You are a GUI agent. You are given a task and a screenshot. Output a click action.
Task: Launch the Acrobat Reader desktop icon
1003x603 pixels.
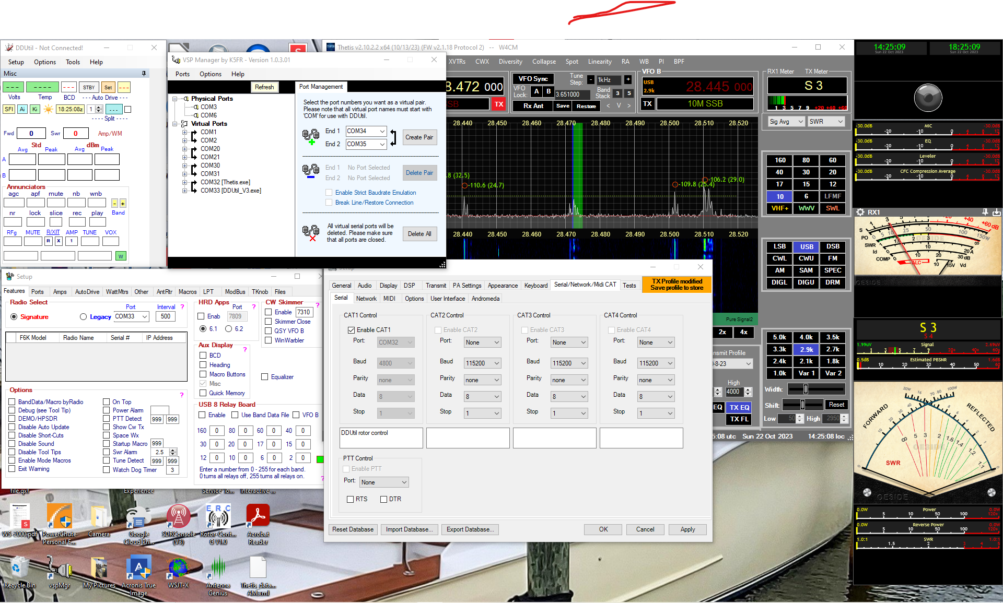258,524
